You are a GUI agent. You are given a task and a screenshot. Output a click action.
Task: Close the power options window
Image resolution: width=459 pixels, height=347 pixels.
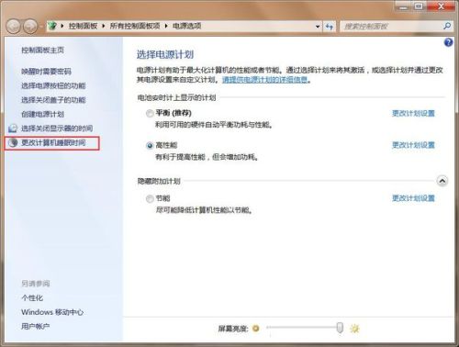pyautogui.click(x=441, y=6)
